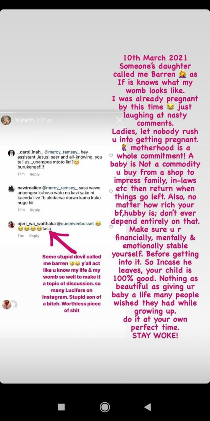Like the nawirealice comment with heart

[111, 191]
